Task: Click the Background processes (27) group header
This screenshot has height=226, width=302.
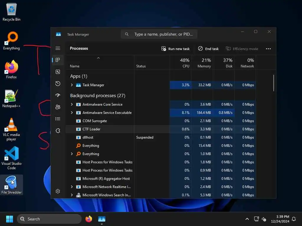Action: [98, 96]
